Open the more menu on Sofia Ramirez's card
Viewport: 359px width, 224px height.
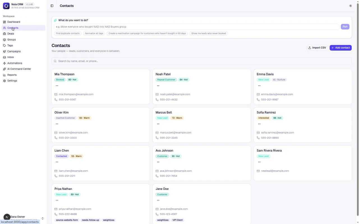[x=259, y=124]
